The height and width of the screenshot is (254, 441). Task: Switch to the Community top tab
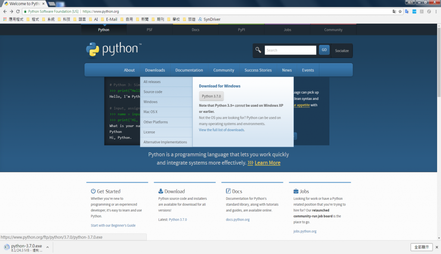tap(333, 30)
